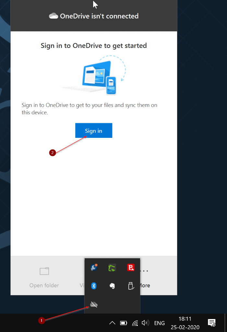Open the red B antivirus tray icon

(131, 267)
